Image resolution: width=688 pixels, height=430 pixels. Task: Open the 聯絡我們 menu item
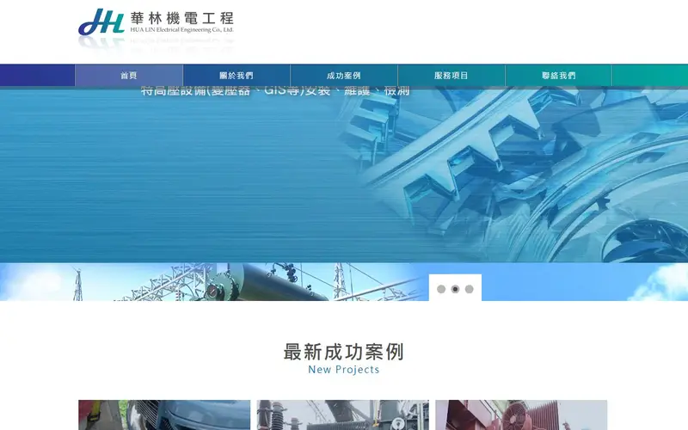[x=558, y=76]
